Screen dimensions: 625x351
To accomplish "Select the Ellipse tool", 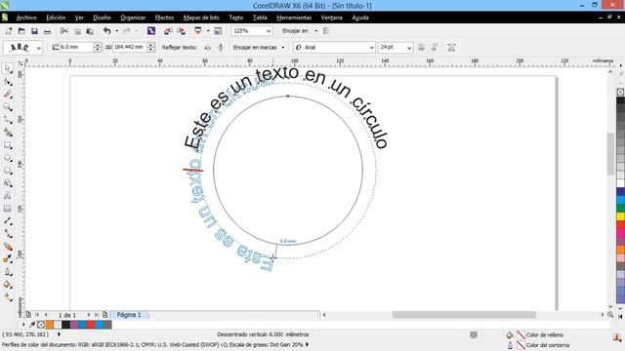I will coord(7,158).
